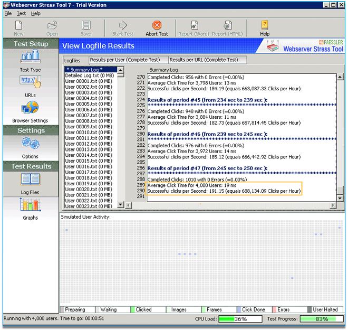This screenshot has width=348, height=330.
Task: Click the Test Results sidebar header
Action: click(x=31, y=166)
